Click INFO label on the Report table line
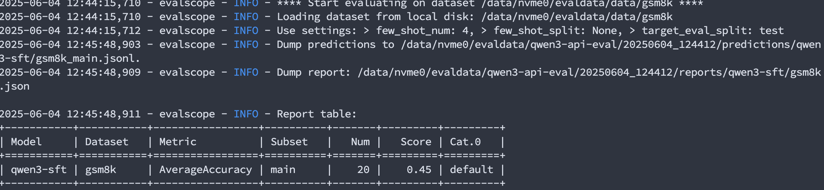 246,114
